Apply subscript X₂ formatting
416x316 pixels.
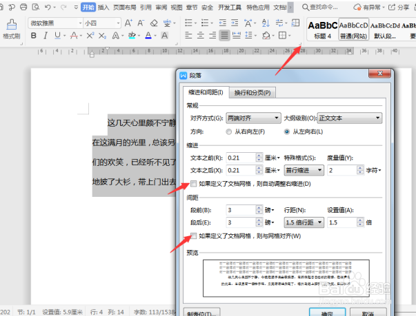point(102,36)
